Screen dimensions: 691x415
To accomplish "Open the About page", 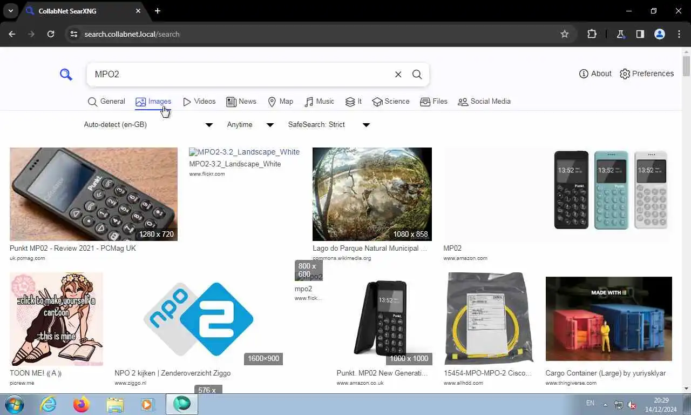I will 595,74.
